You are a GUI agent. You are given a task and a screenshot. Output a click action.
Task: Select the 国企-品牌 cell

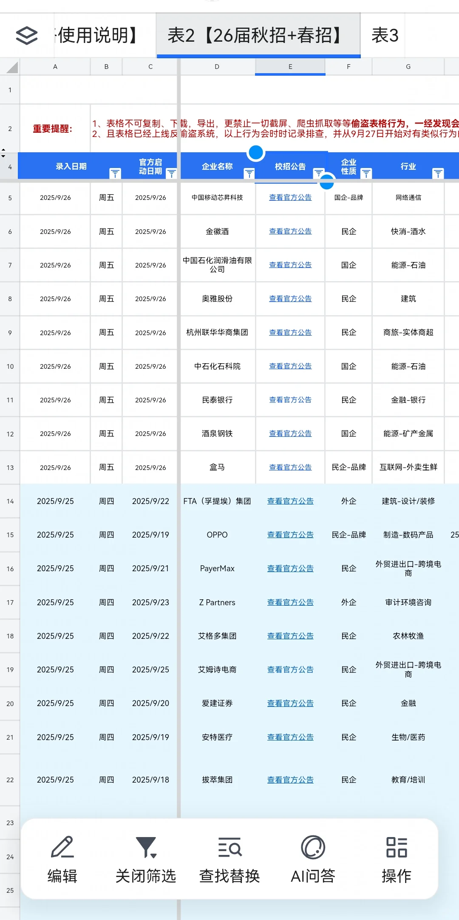pyautogui.click(x=349, y=198)
